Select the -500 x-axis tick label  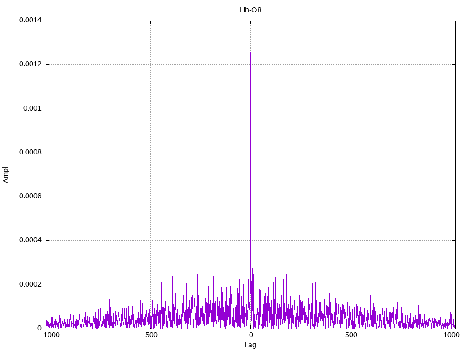pyautogui.click(x=150, y=335)
